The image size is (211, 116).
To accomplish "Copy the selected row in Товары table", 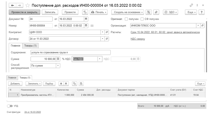I will [74, 84].
